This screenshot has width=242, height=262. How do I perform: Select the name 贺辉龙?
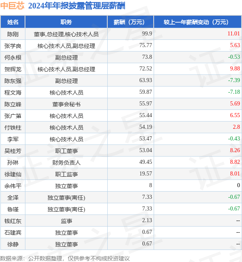(13, 69)
